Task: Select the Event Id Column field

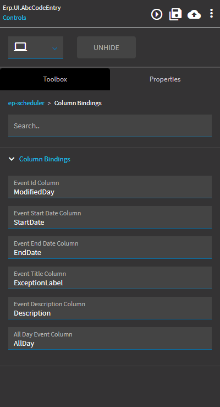Action: 110,187
